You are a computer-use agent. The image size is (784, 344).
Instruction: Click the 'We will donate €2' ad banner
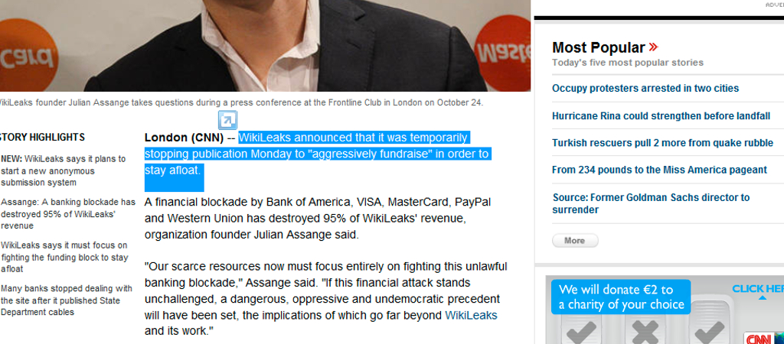(x=620, y=297)
